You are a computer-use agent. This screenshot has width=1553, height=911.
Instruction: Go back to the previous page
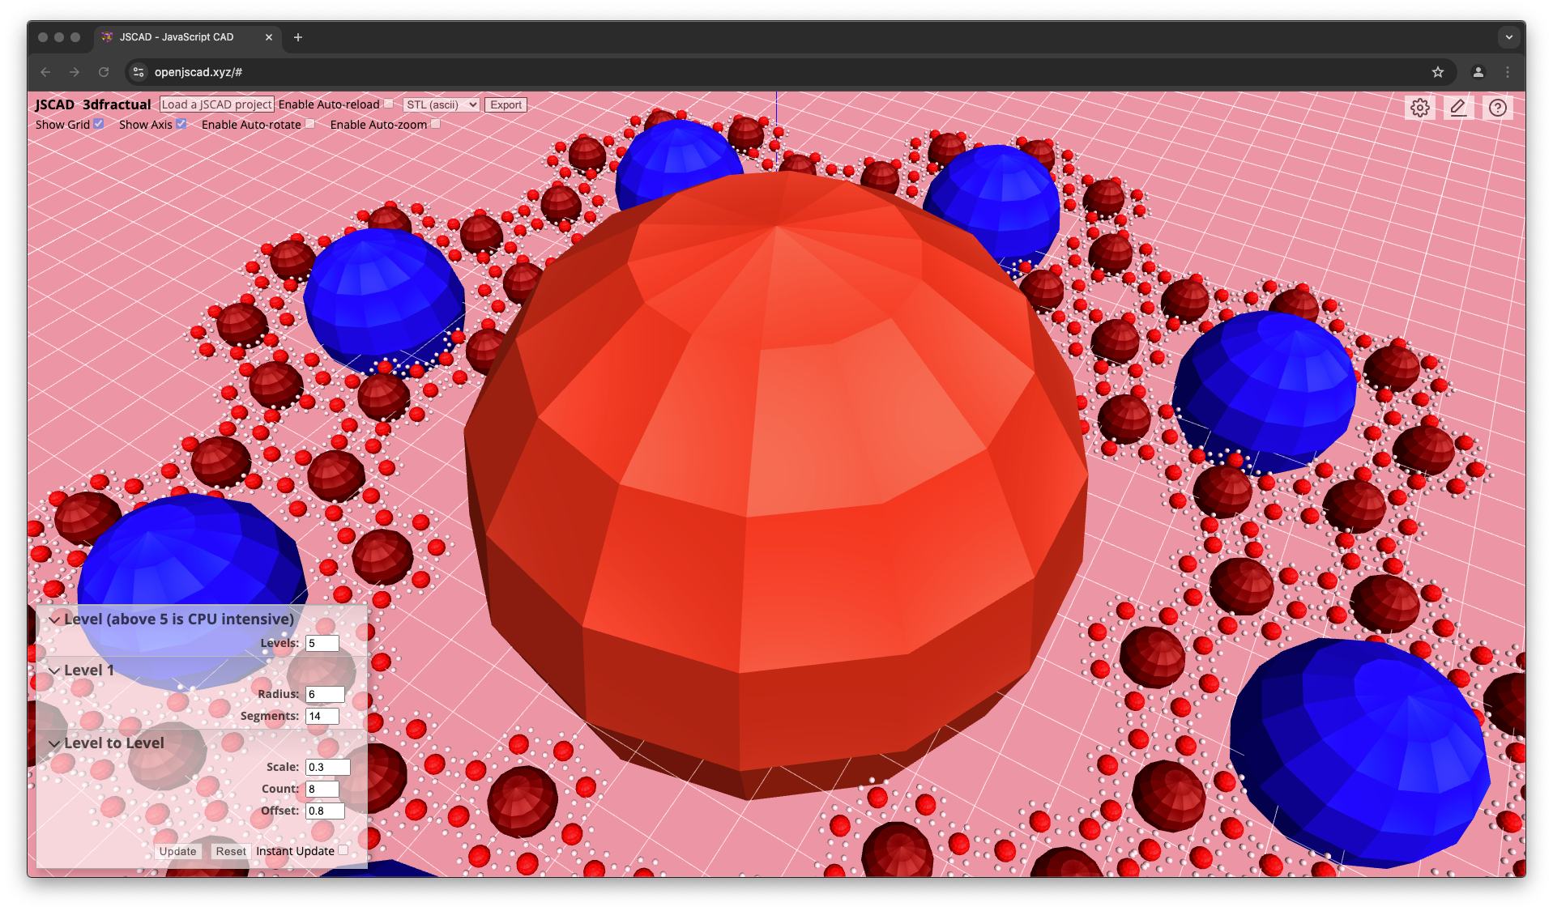click(45, 72)
